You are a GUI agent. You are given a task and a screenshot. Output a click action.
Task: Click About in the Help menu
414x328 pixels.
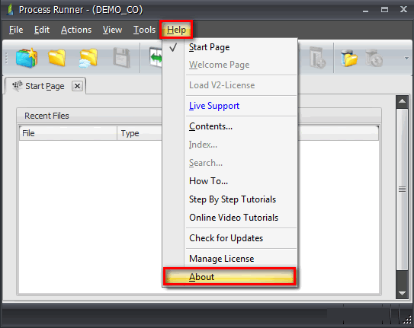[230, 276]
